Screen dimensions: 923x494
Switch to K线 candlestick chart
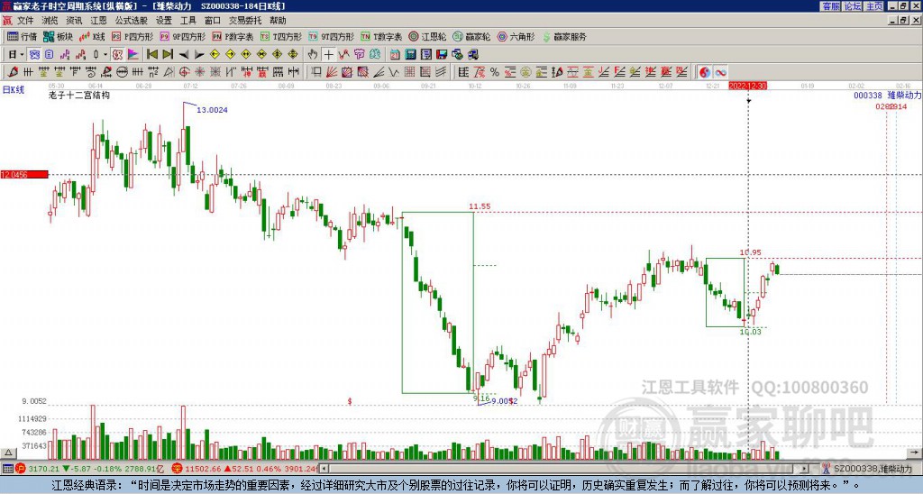pos(91,36)
